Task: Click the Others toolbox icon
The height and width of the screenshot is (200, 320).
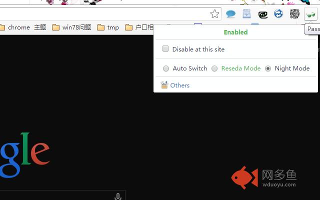Action: (164, 84)
